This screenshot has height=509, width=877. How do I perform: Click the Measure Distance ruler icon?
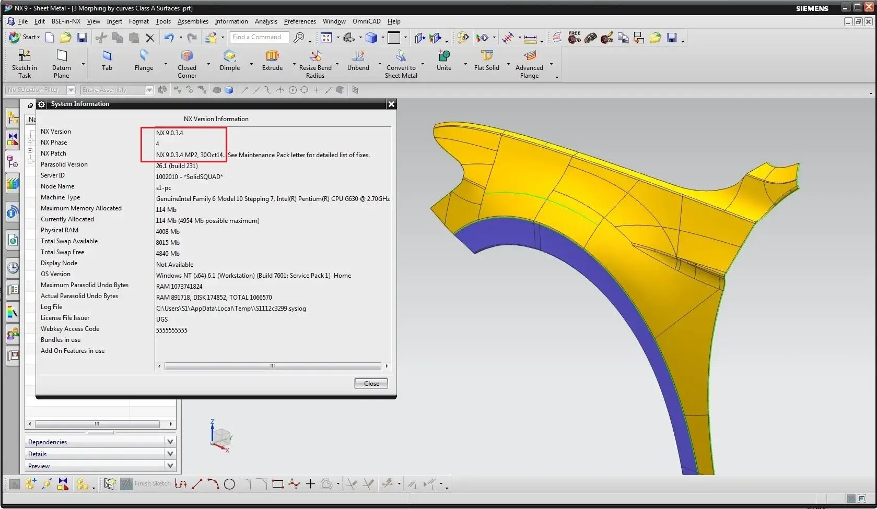click(530, 38)
